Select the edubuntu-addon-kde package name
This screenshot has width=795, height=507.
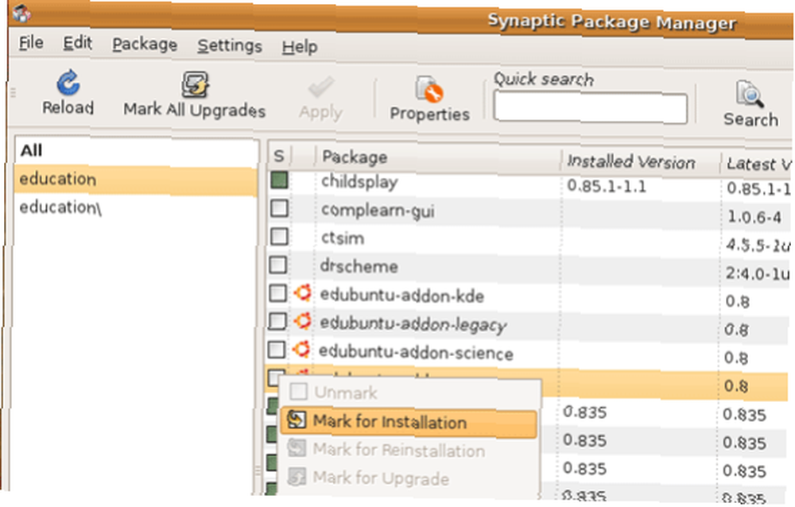401,296
